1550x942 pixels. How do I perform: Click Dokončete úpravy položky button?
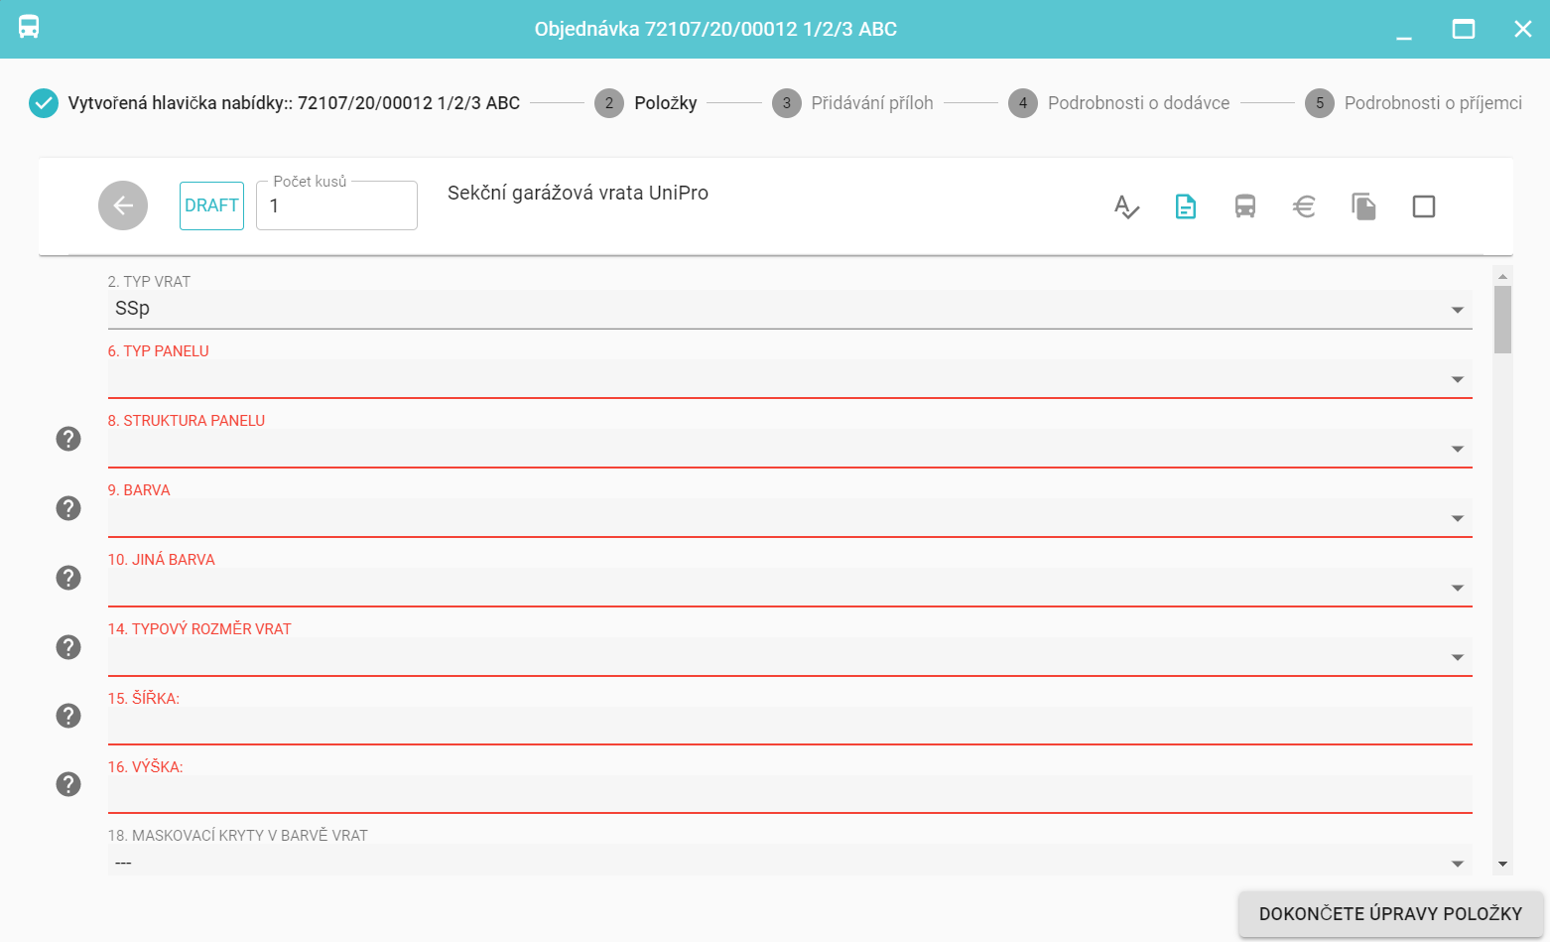(1390, 914)
